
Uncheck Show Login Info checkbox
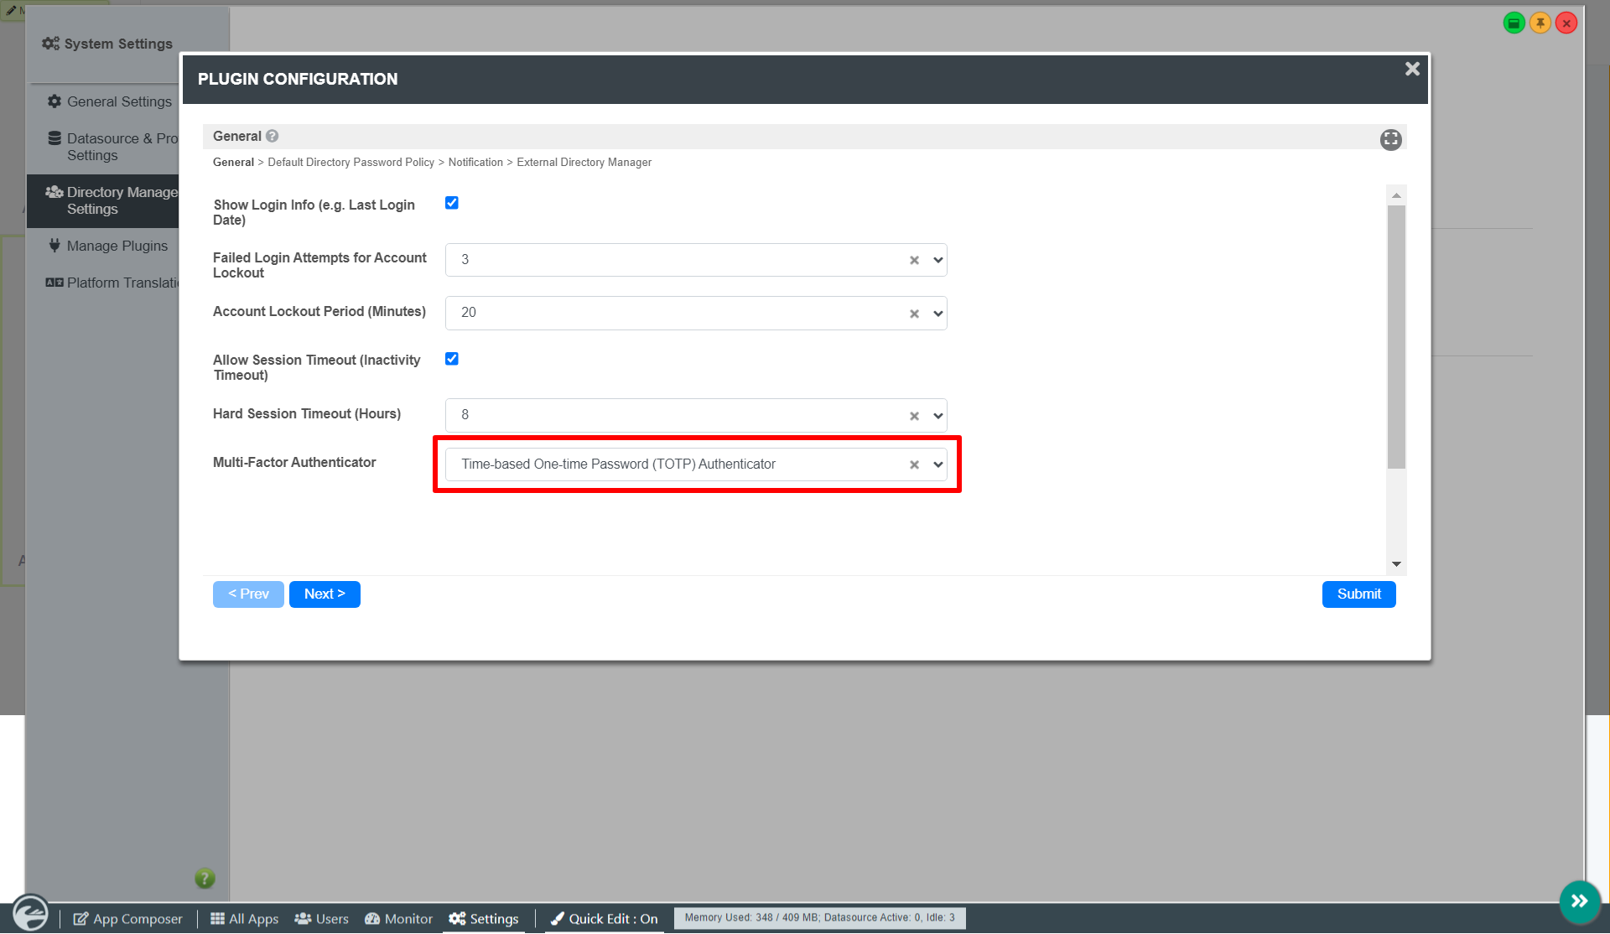pos(452,203)
